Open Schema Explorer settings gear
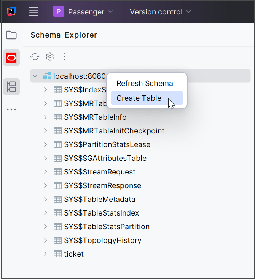 tap(50, 57)
